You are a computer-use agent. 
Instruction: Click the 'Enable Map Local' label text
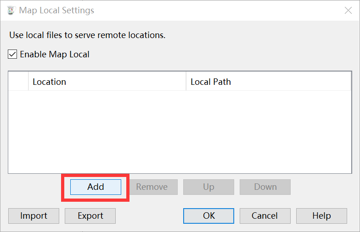pos(55,54)
